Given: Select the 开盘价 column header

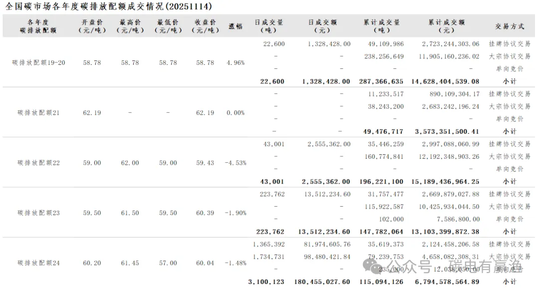Looking at the screenshot, I should 92,26.
